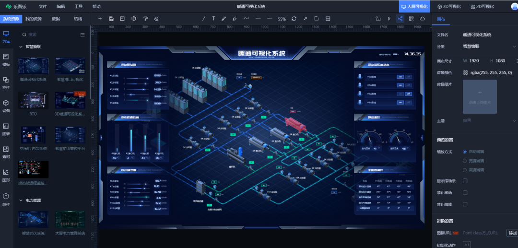Click the shrink-to-fit arrows icon
The height and width of the screenshot is (248, 518).
click(305, 19)
